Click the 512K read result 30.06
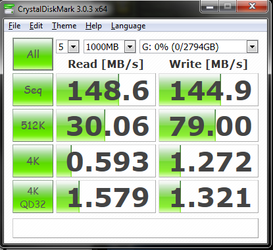Image resolution: width=273 pixels, height=250 pixels. [x=106, y=125]
